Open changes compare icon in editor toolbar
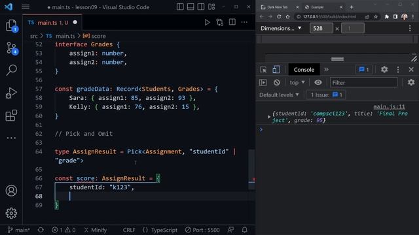This screenshot has height=235, width=419. coord(220,22)
